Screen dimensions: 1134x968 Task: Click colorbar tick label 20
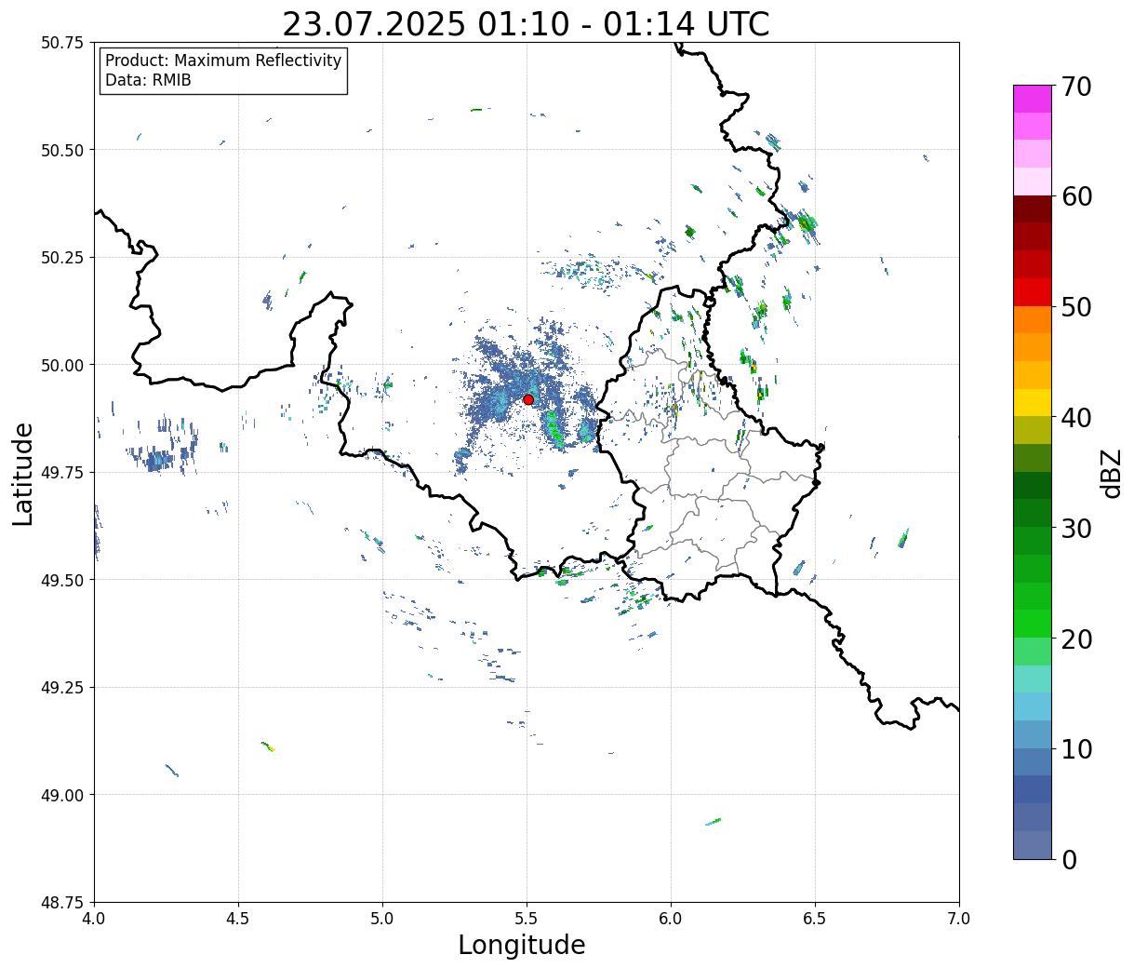coord(1076,639)
